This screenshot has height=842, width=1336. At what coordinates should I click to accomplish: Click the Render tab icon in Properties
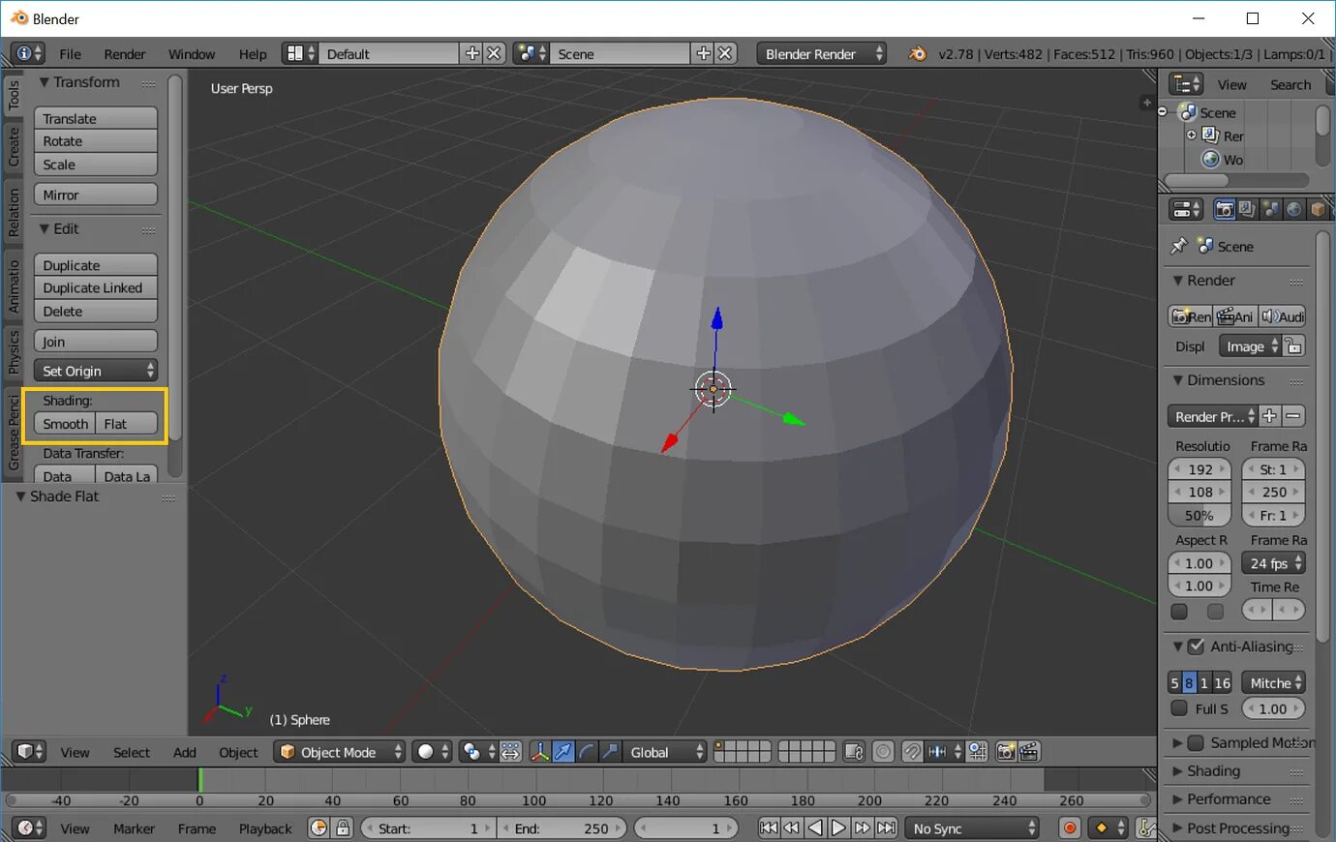pos(1225,209)
